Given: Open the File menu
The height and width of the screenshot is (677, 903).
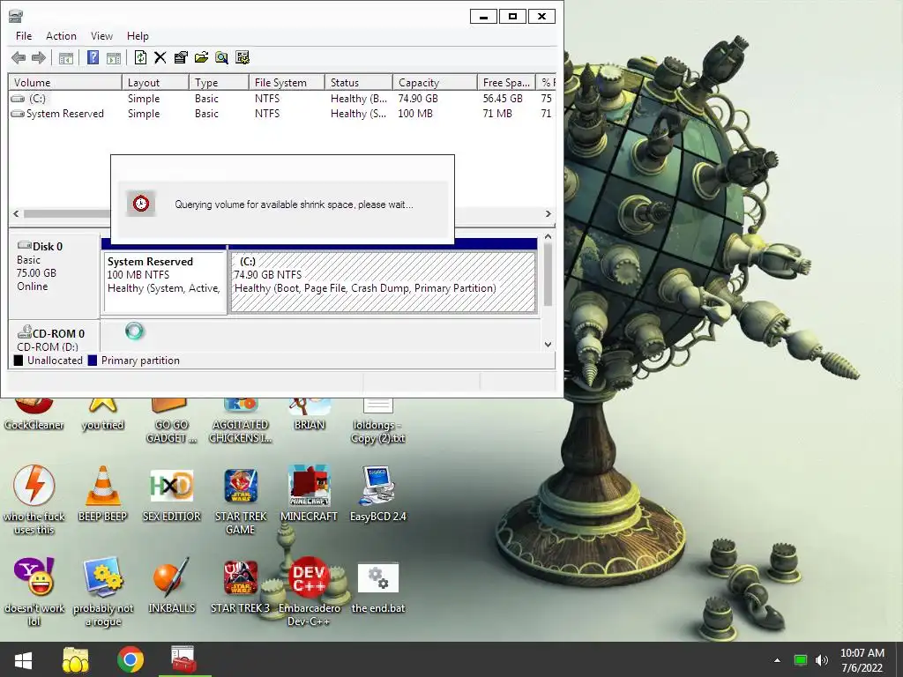Looking at the screenshot, I should tap(24, 35).
